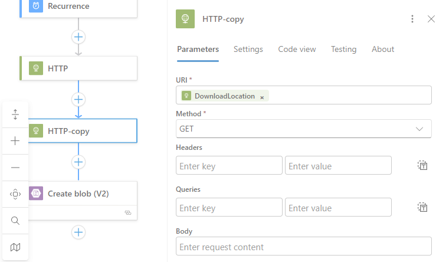Add step between HTTP and HTTP-copy
The width and height of the screenshot is (436, 262).
tap(78, 100)
